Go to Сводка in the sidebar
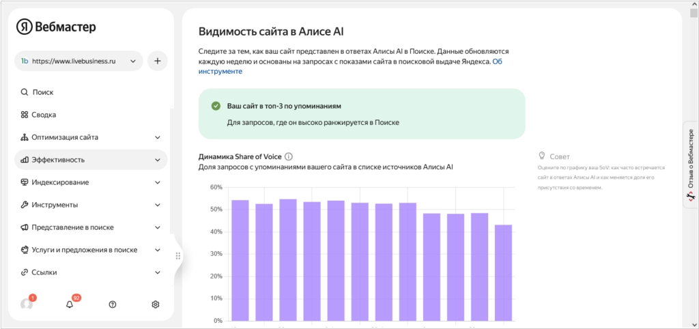The width and height of the screenshot is (699, 329). 44,115
